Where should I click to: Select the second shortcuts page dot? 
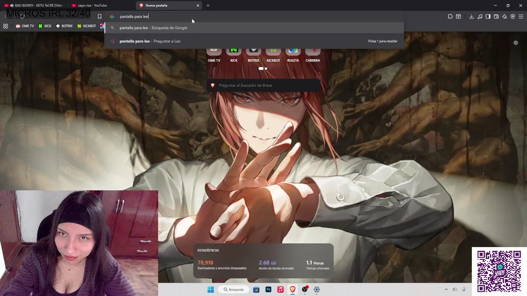click(x=266, y=69)
